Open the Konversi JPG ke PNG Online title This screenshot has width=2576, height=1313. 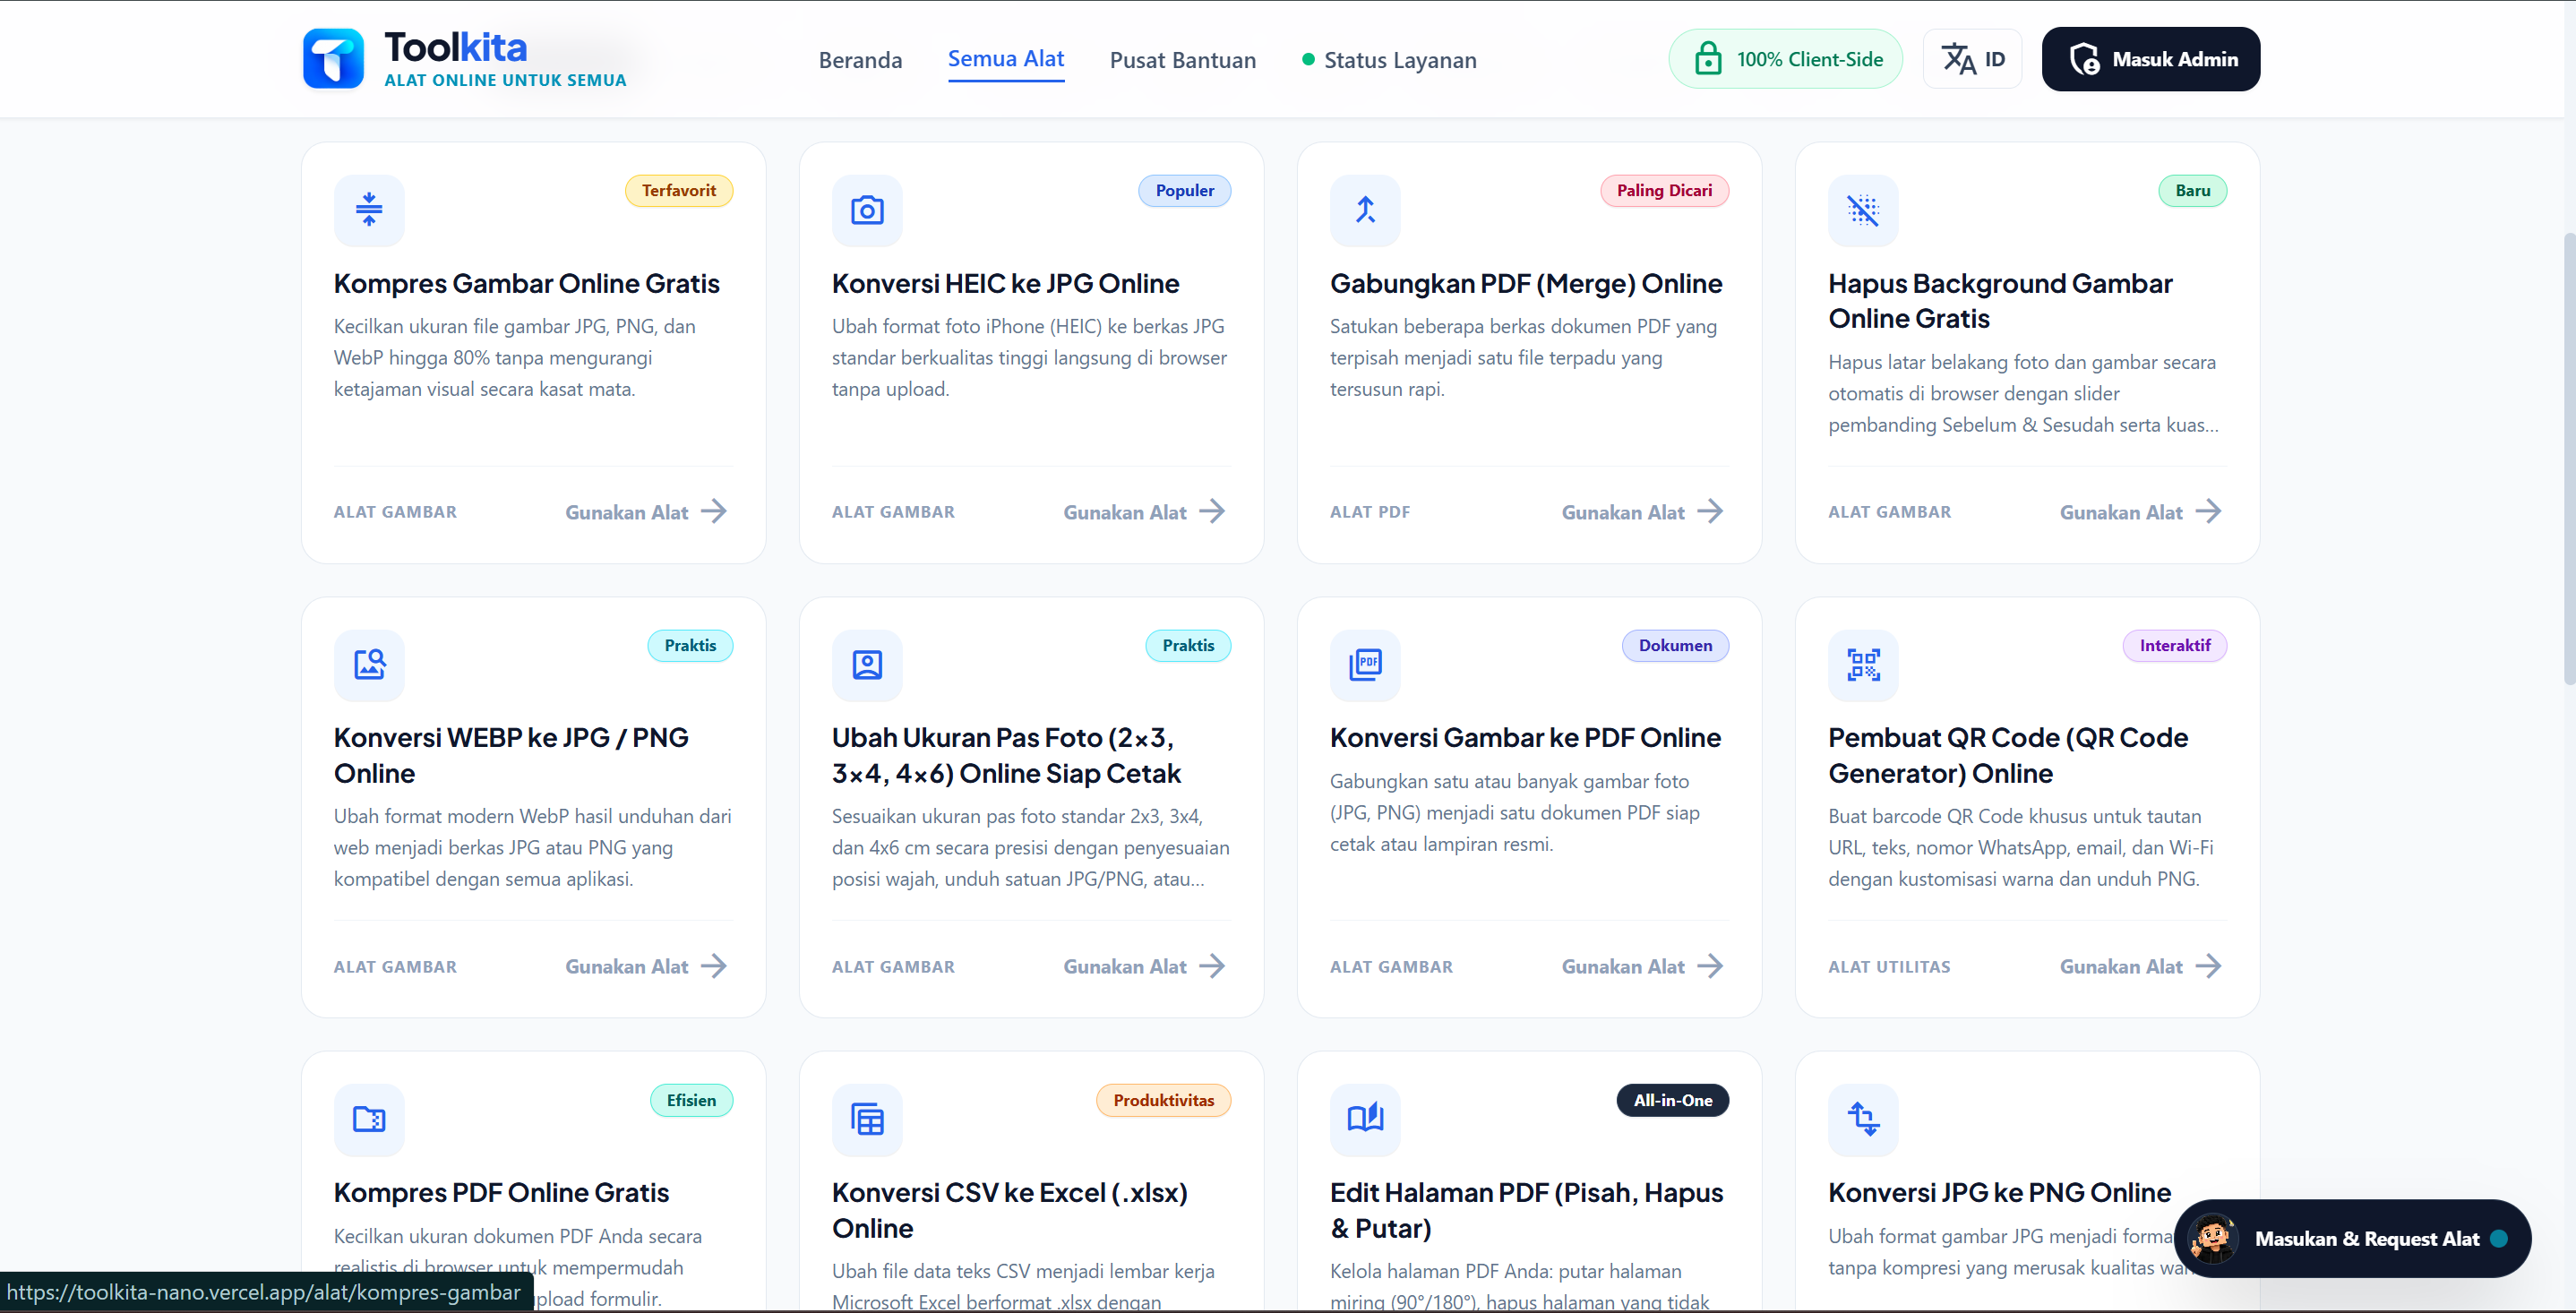[1999, 1192]
